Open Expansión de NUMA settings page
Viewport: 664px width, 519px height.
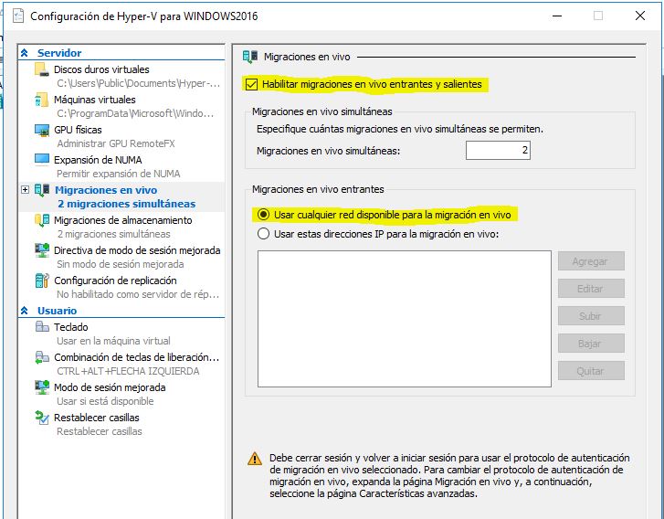(98, 160)
